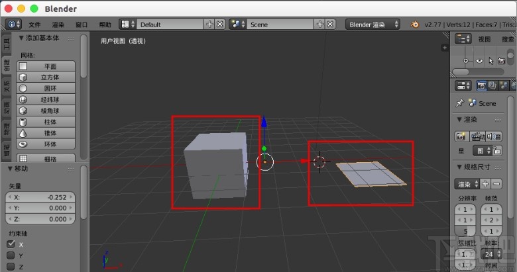Open the 帮助 menu

point(105,24)
